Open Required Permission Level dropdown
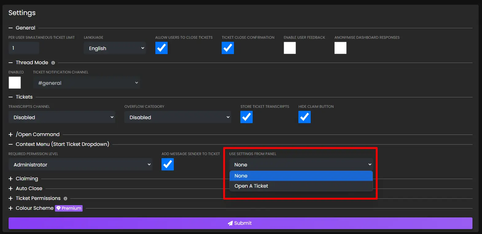This screenshot has width=482, height=234. tap(80, 165)
